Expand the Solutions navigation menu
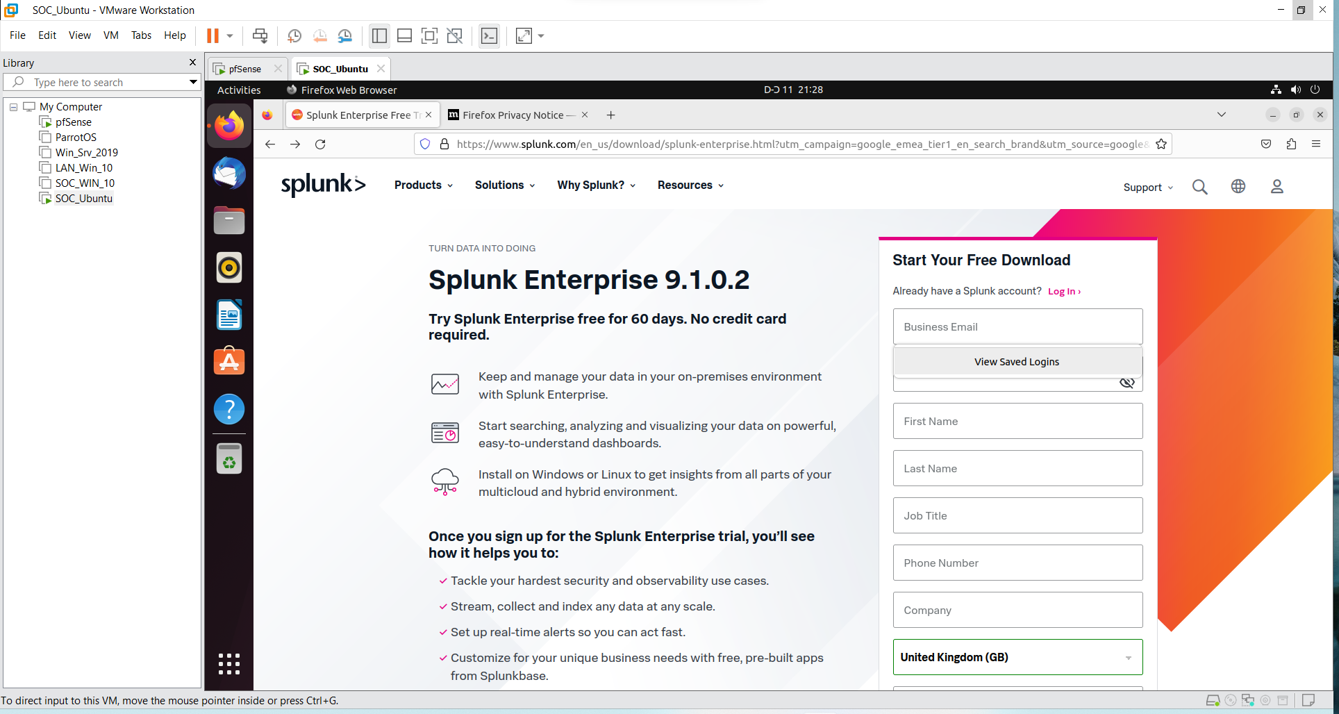The height and width of the screenshot is (714, 1339). (x=505, y=185)
